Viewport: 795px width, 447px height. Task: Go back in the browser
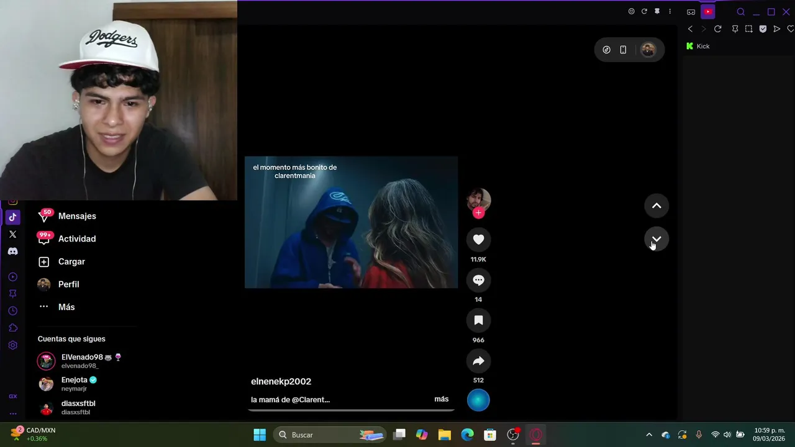click(x=690, y=29)
